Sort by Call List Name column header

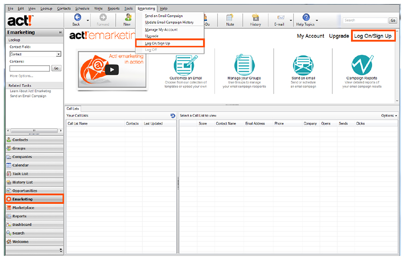click(95, 124)
